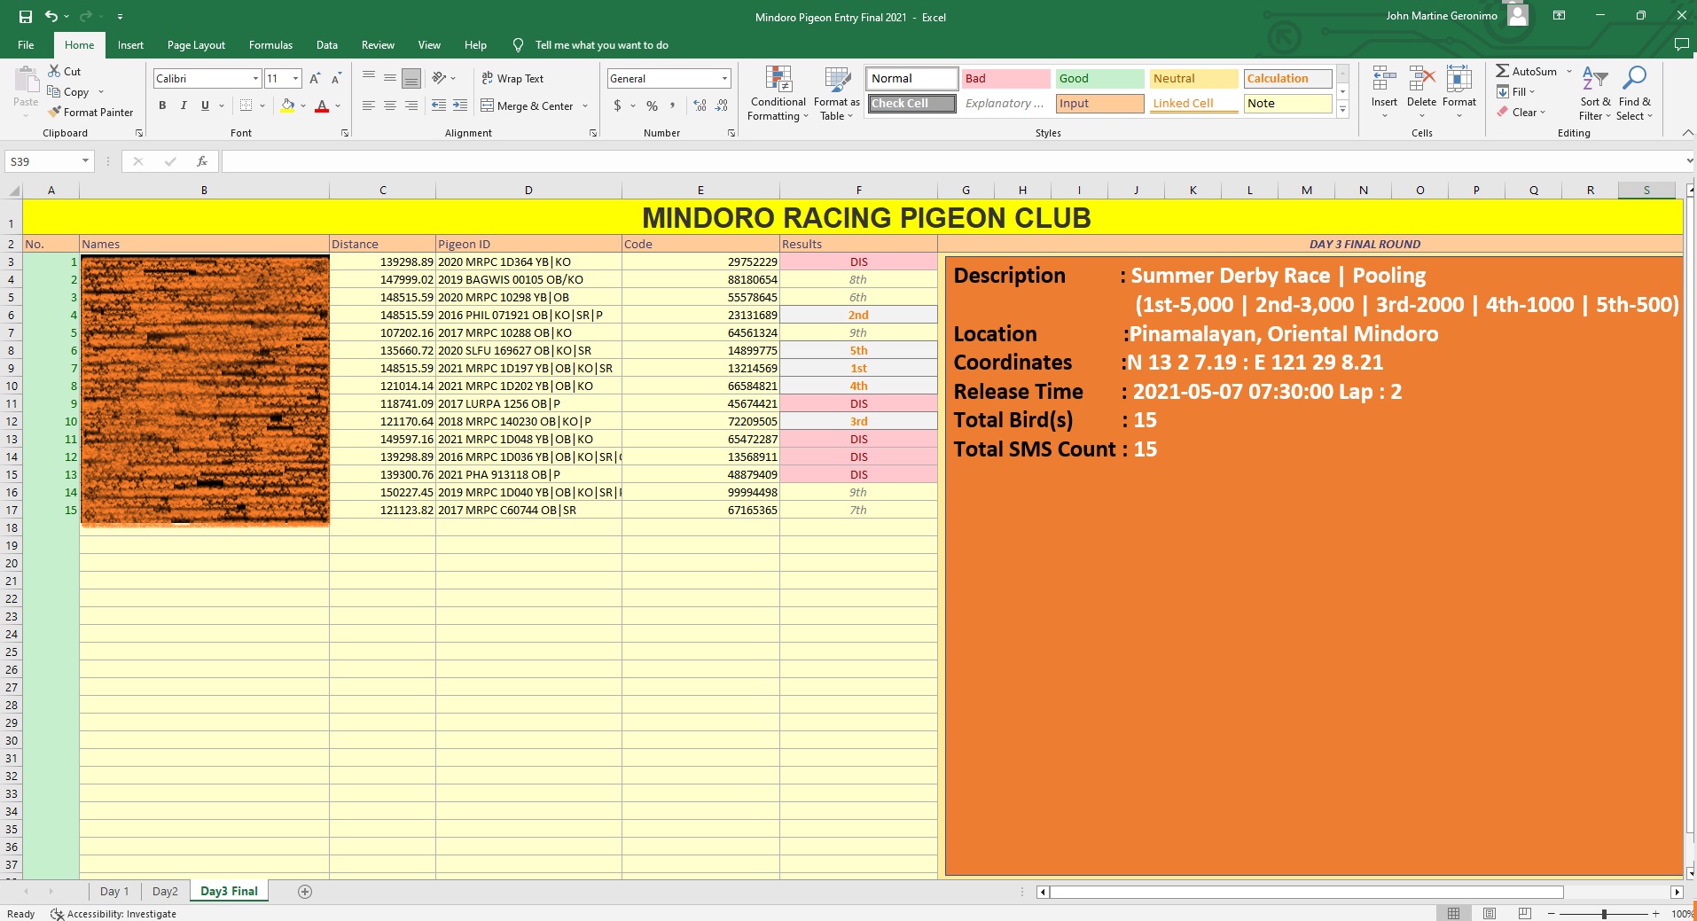Decrease font size with the small A icon

pos(336,79)
